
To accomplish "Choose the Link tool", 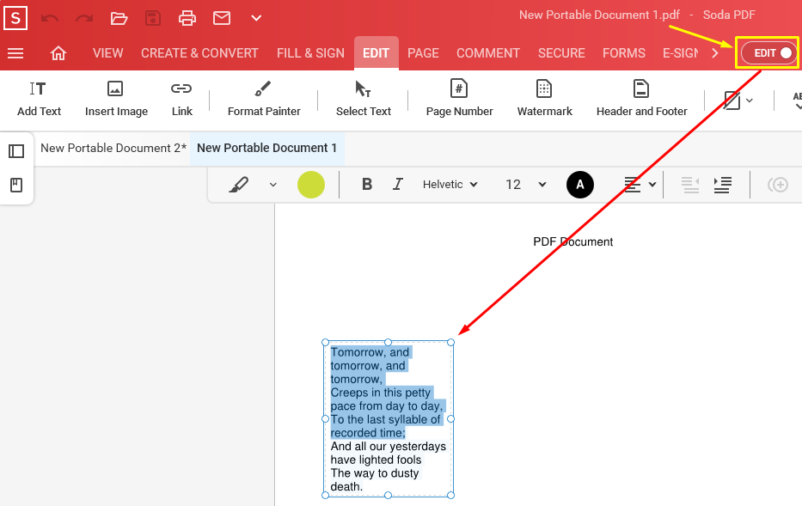I will [x=181, y=99].
